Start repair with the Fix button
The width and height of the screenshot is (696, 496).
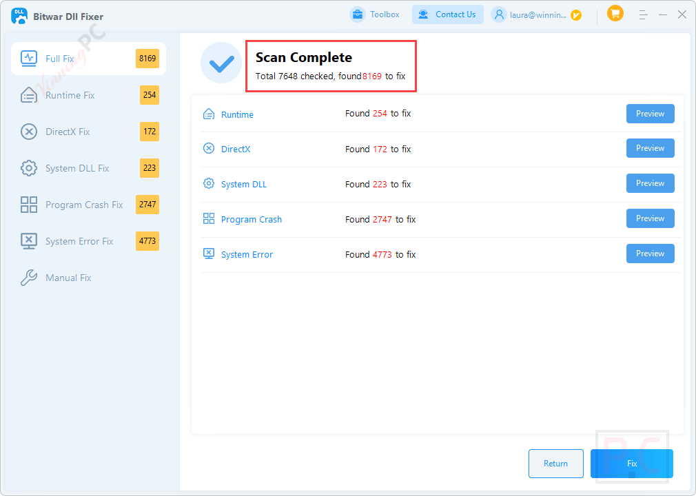pos(631,463)
